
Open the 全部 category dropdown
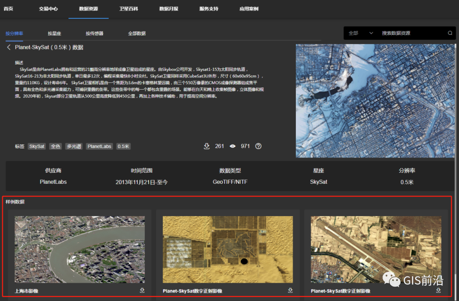pyautogui.click(x=361, y=33)
